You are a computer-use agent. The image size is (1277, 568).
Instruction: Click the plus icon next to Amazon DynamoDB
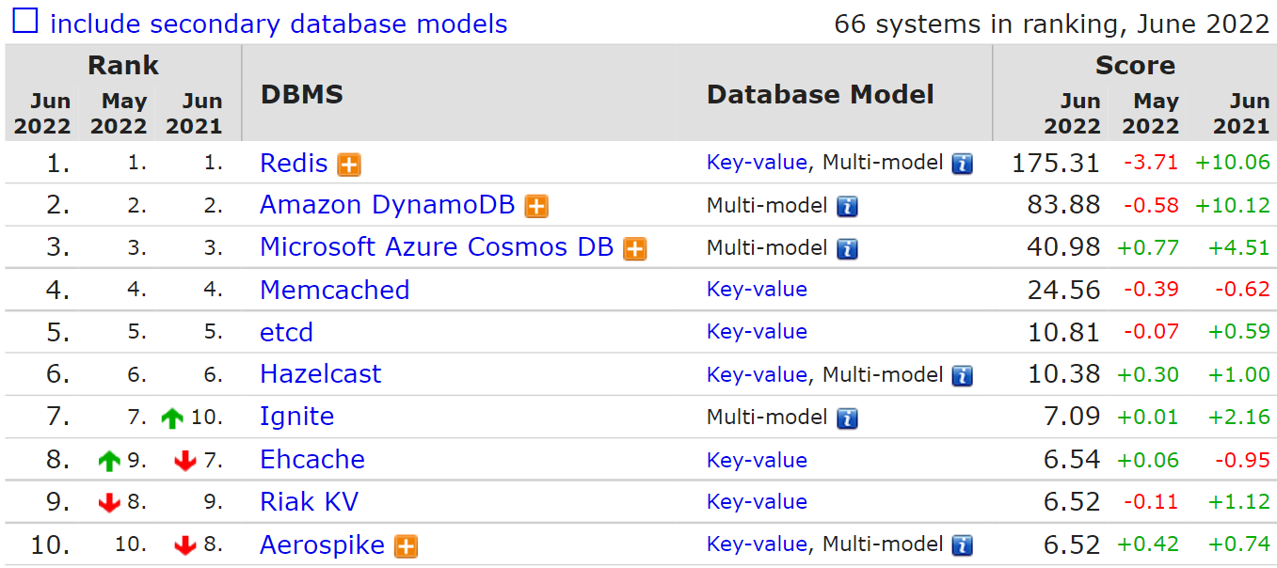536,207
